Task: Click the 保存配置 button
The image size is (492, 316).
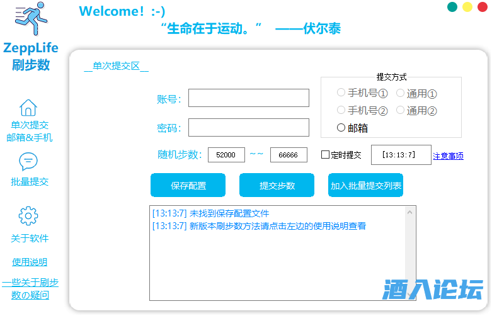Action: point(188,186)
